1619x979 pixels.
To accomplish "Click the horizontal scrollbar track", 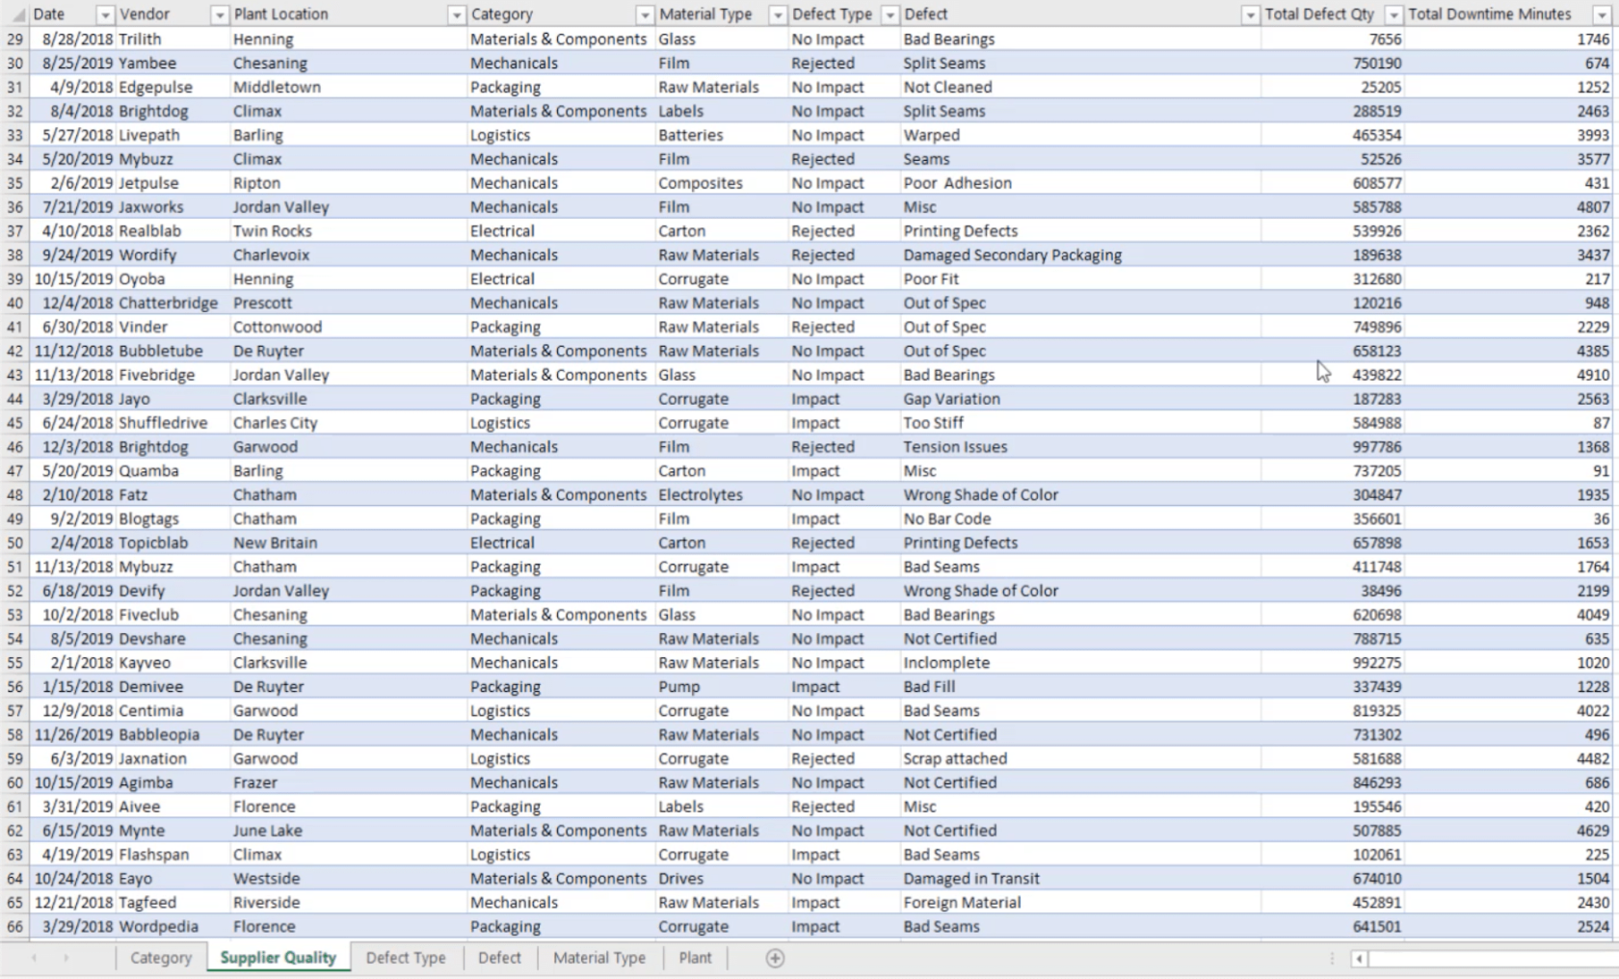I will click(1493, 958).
